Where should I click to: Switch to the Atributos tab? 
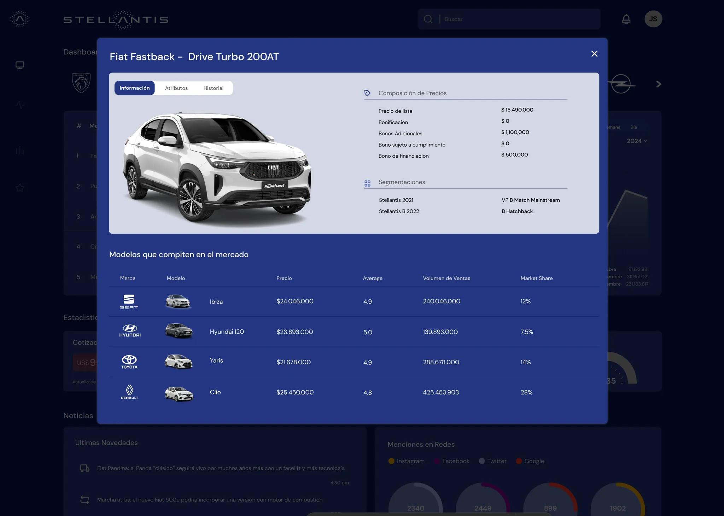[176, 88]
